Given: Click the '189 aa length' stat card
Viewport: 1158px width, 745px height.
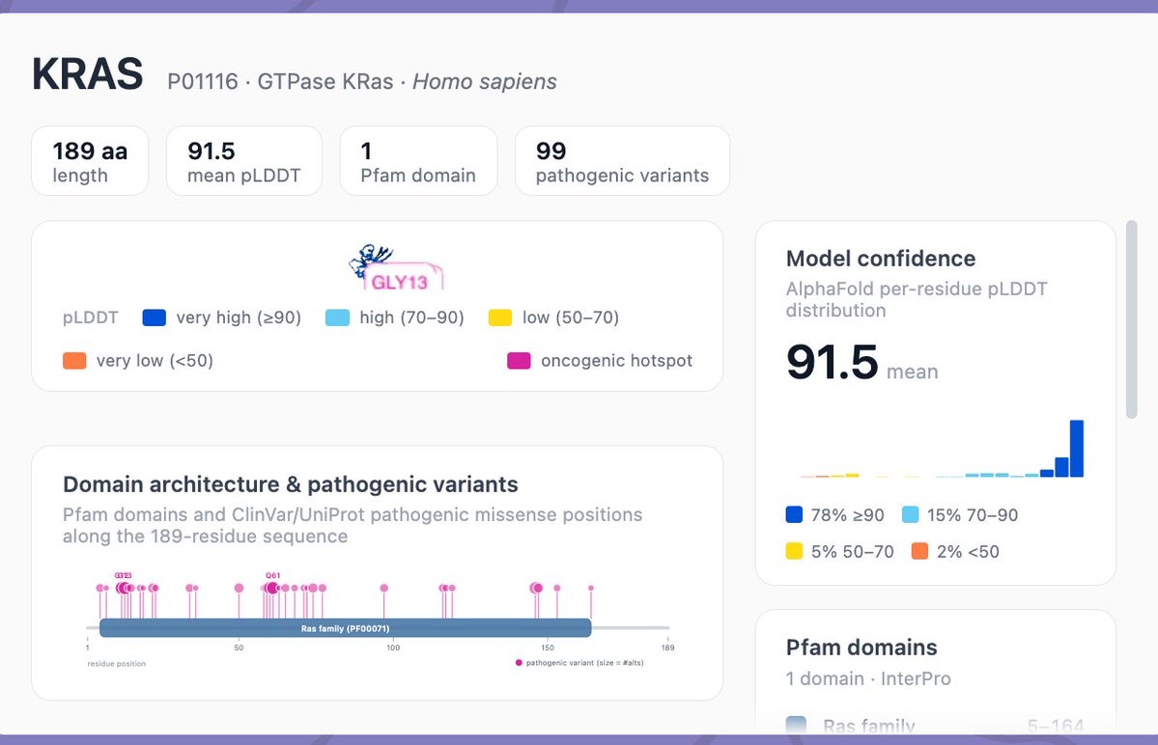Looking at the screenshot, I should coord(90,161).
